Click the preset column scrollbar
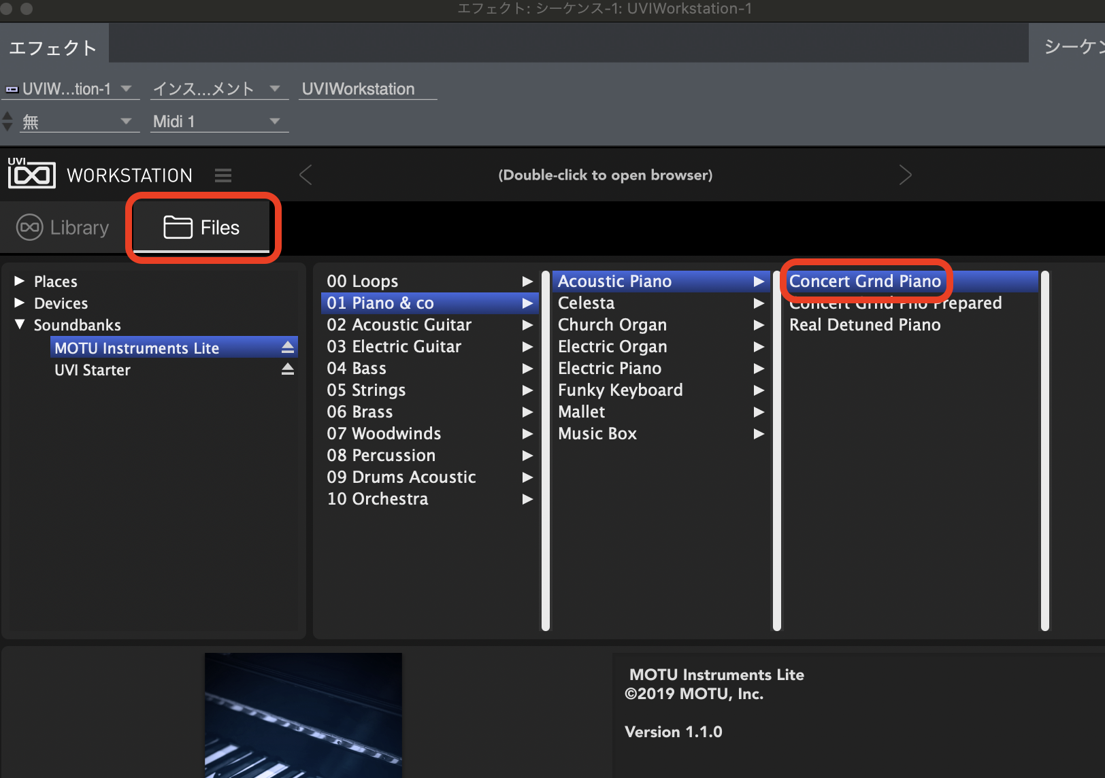The image size is (1105, 778). click(1045, 451)
